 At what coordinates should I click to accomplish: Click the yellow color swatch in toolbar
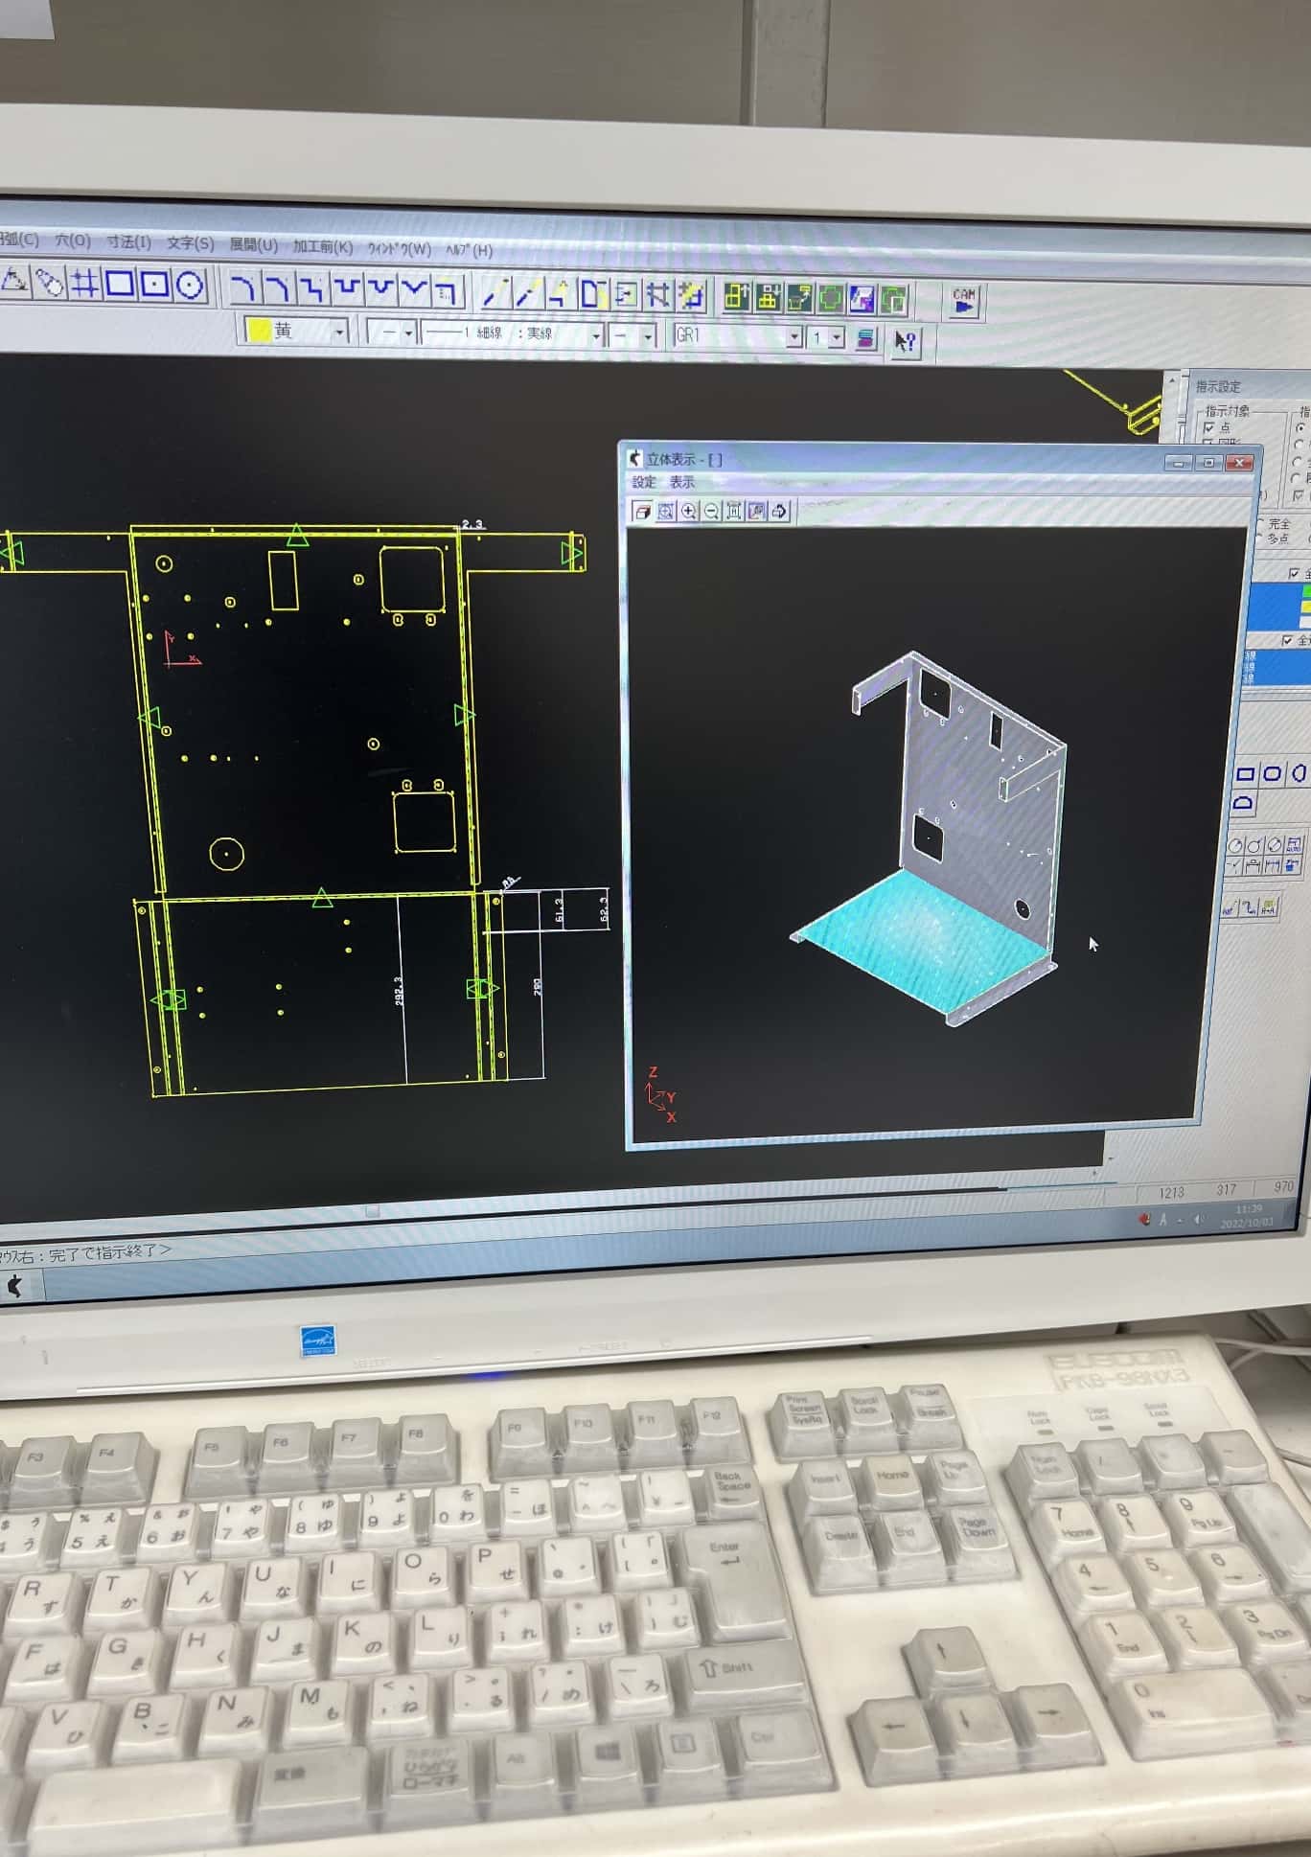coord(259,331)
